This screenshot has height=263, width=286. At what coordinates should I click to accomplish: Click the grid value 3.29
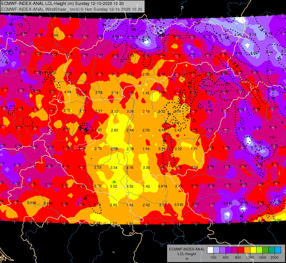pos(178,149)
